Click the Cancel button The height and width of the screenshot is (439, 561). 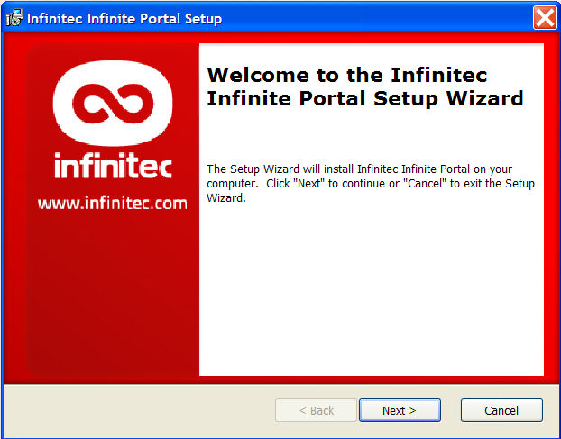click(501, 410)
